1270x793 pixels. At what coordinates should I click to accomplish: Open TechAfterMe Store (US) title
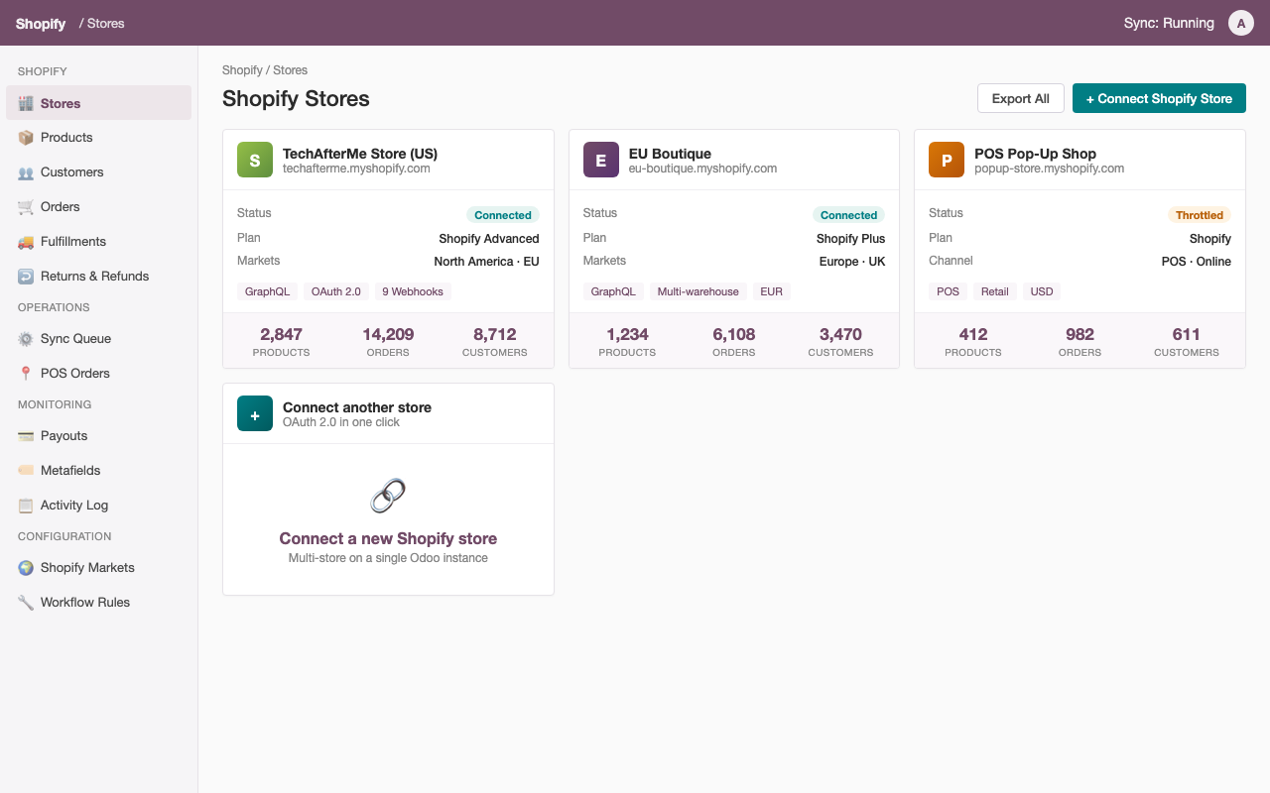pos(360,154)
